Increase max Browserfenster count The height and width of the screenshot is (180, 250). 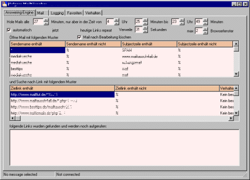pos(205,29)
